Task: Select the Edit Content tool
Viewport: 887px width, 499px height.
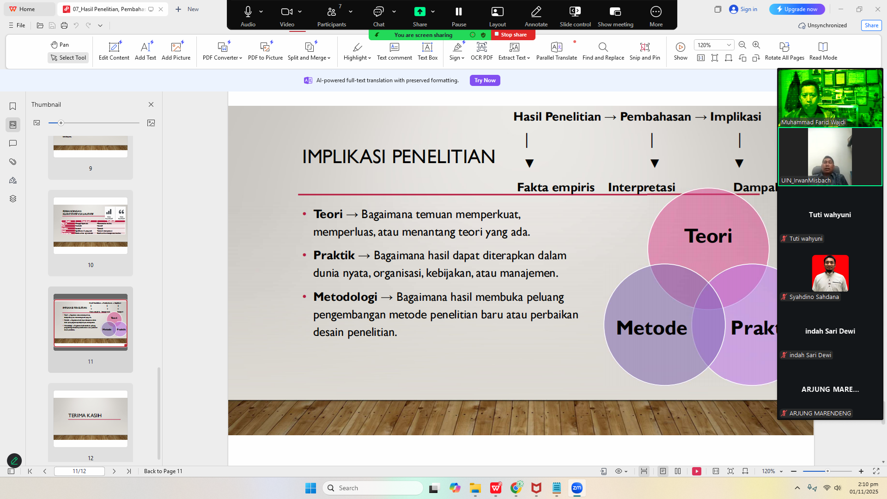Action: pyautogui.click(x=114, y=51)
